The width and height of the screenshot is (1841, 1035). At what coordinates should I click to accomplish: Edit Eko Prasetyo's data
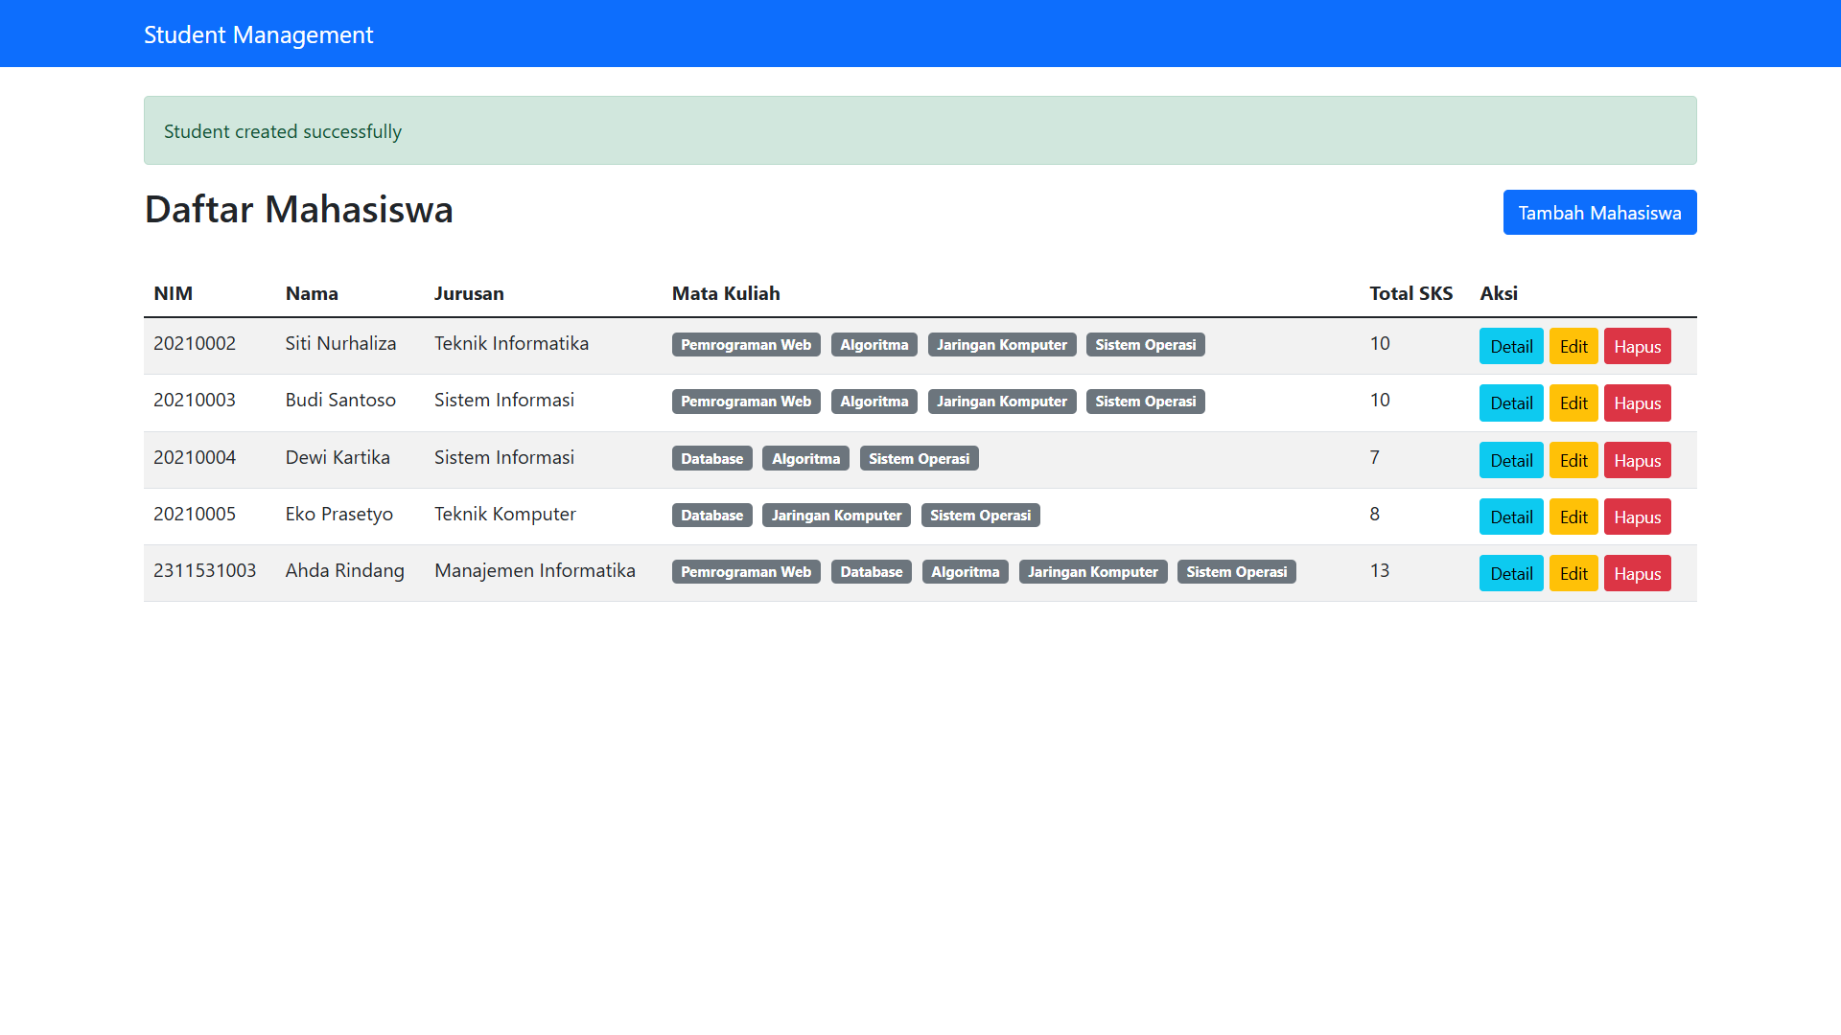point(1573,517)
